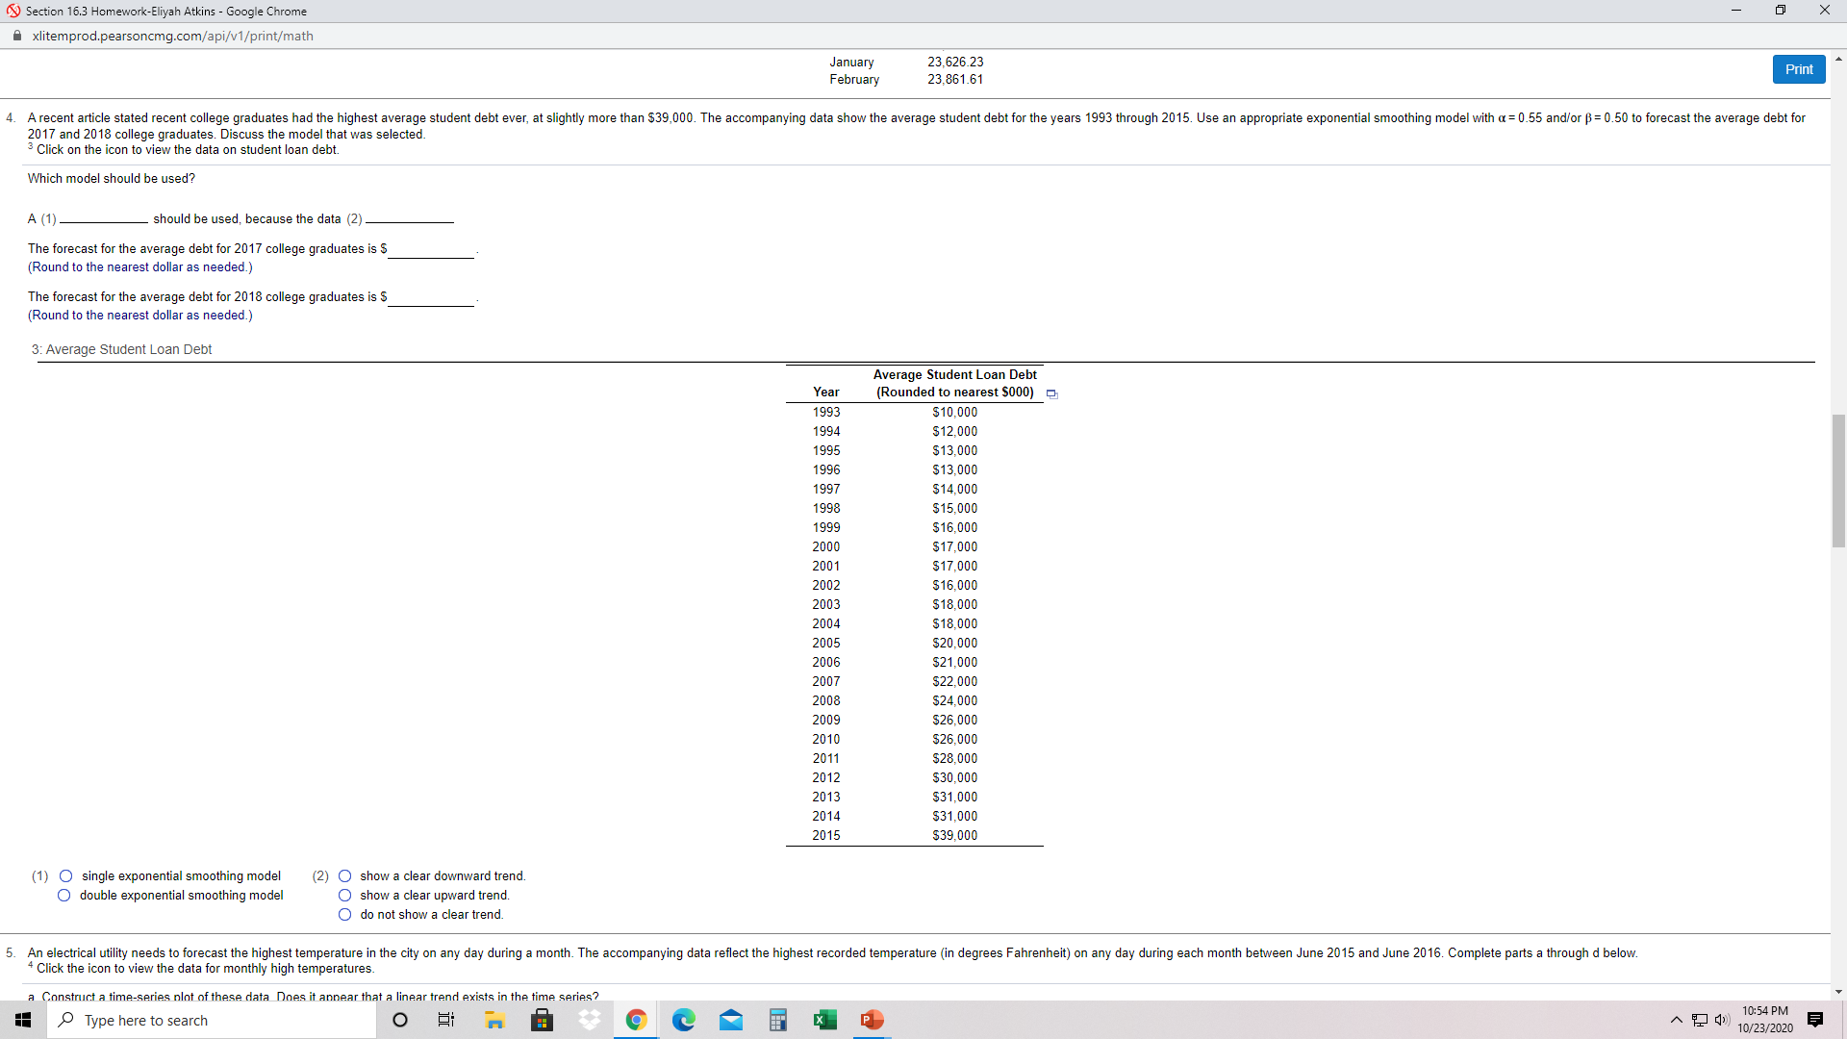Click the Print button

(1798, 68)
